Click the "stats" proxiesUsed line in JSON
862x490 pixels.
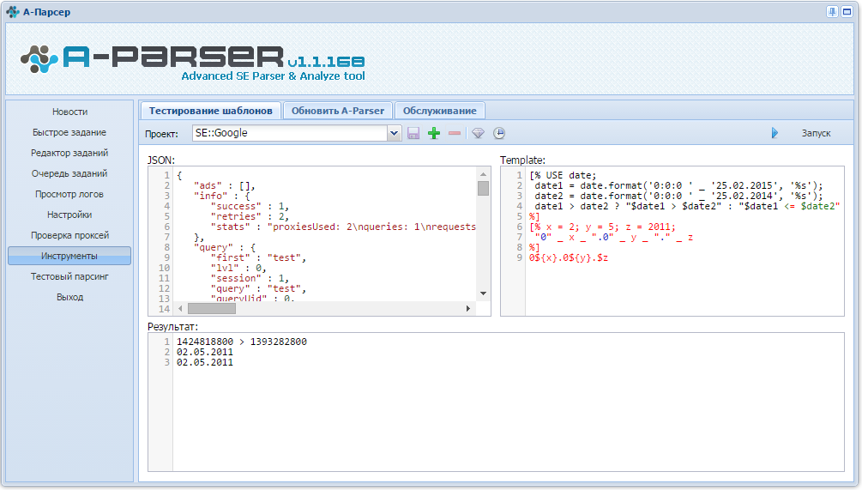(x=344, y=227)
